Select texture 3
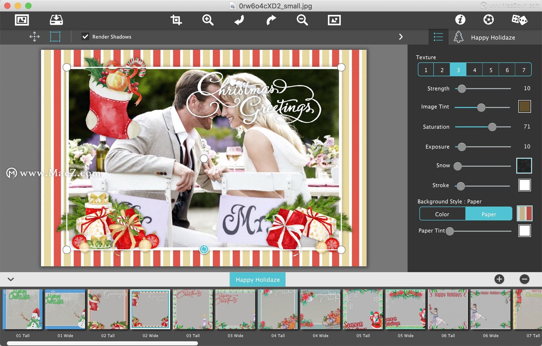 [458, 70]
